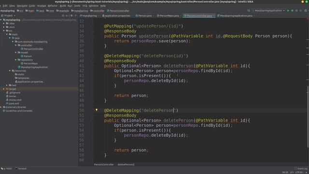Image resolution: width=309 pixels, height=174 pixels.
Task: Open the Edit menu
Action: coord(5,6)
